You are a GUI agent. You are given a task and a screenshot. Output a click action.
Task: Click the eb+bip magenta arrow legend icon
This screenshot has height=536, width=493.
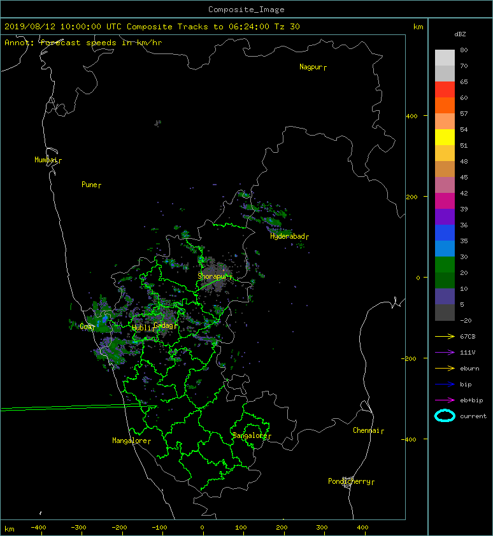click(445, 400)
